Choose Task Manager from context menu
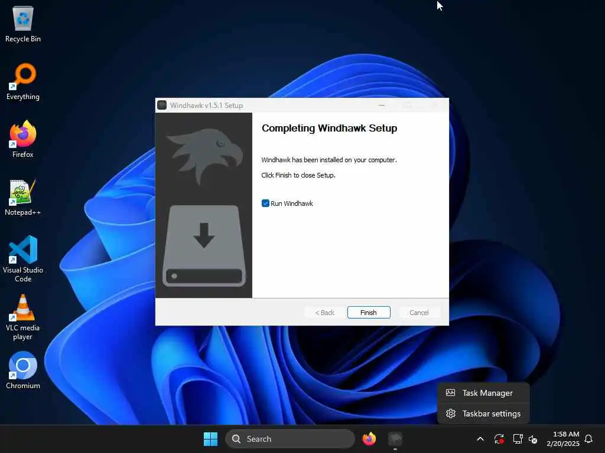The width and height of the screenshot is (605, 453). click(483, 393)
